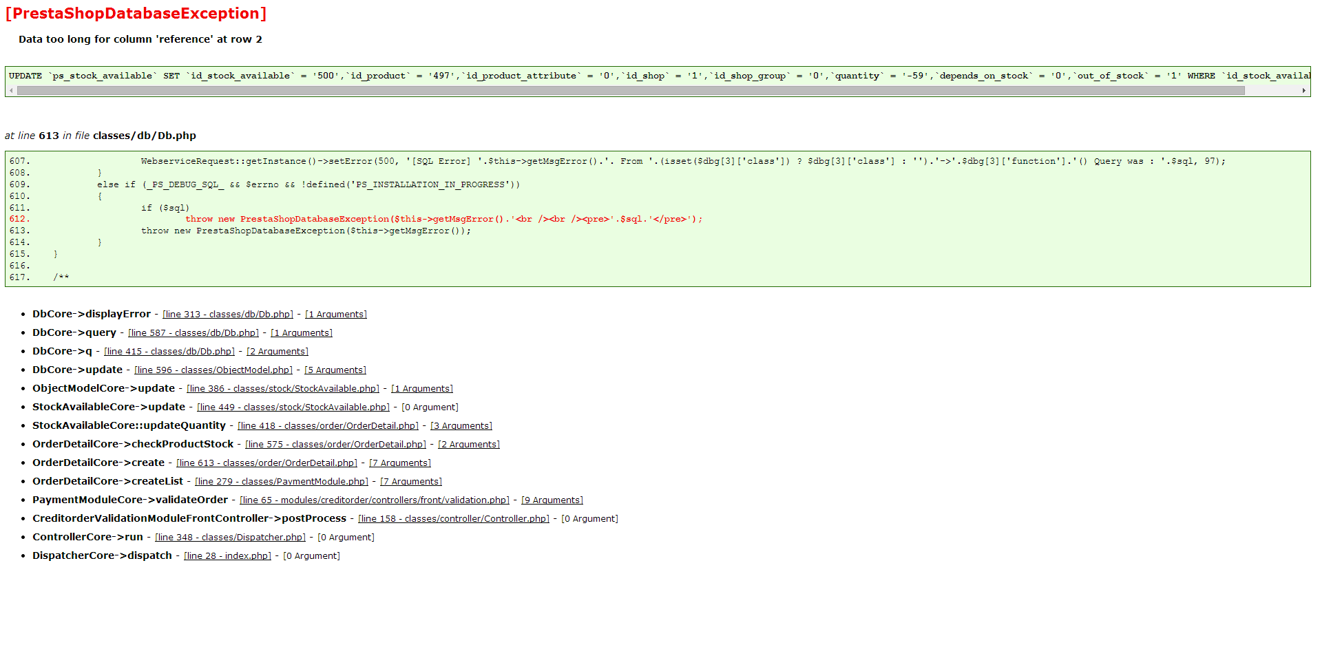Show the 1 Arguments link for DbCore->displayError
This screenshot has width=1320, height=647.
click(336, 315)
